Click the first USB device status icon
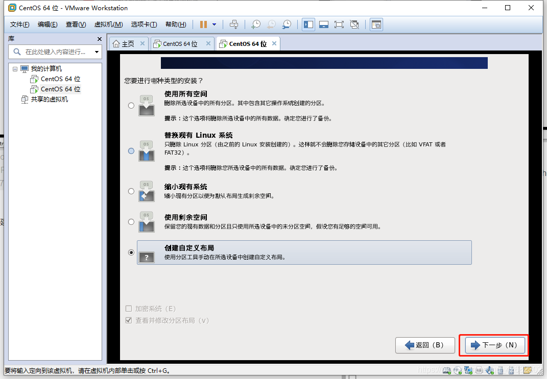The height and width of the screenshot is (379, 547). pos(501,370)
